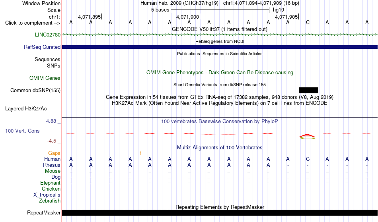Click the dbSNP variant black block
378x222 pixels.
(x=308, y=90)
